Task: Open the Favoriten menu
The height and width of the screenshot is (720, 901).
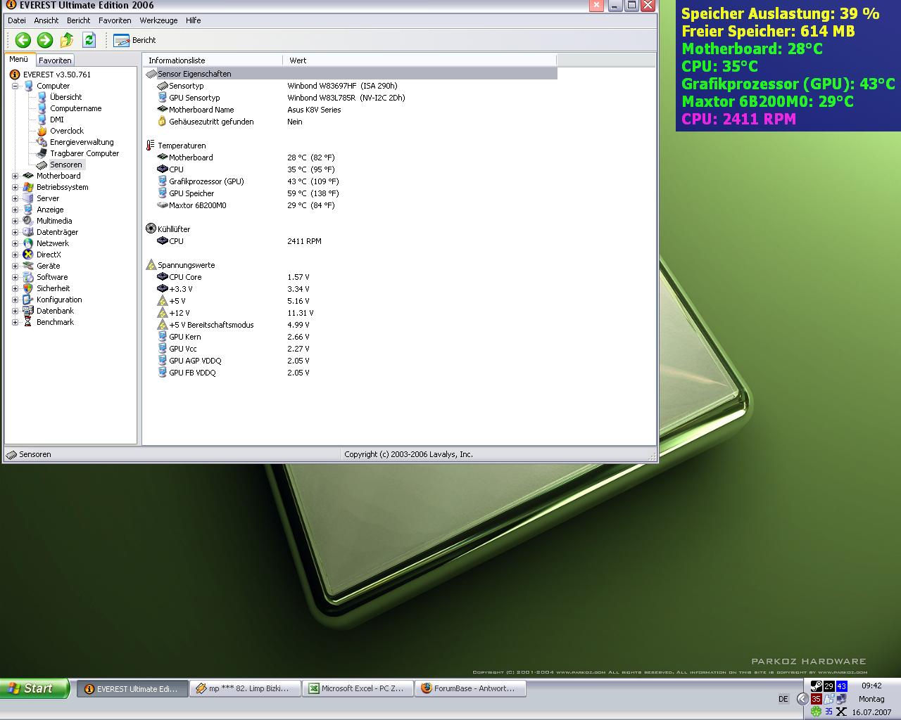Action: tap(115, 20)
